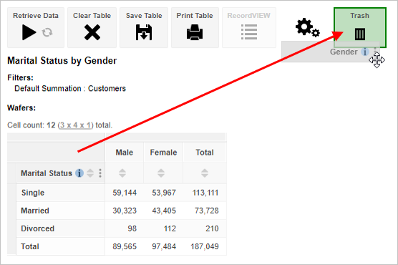This screenshot has height=265, width=398.
Task: Open the cell count 3 x 4 x 1 link
Action: click(x=75, y=125)
